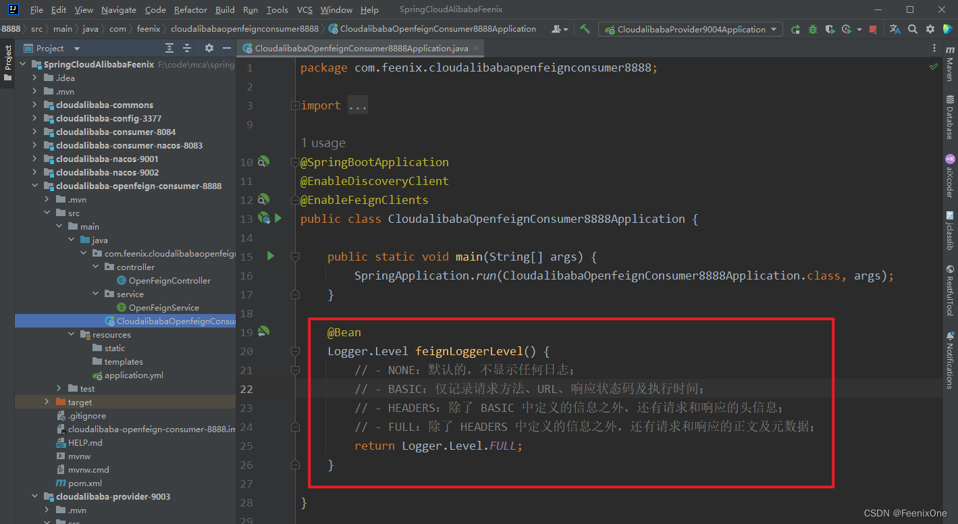This screenshot has width=958, height=524.
Task: Open Search Everywhere magnifier icon
Action: 913,29
